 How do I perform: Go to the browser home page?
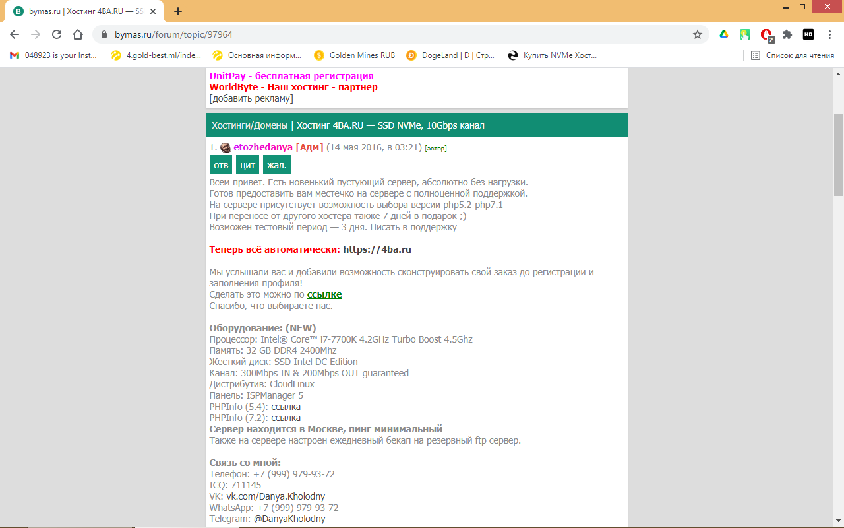point(78,34)
